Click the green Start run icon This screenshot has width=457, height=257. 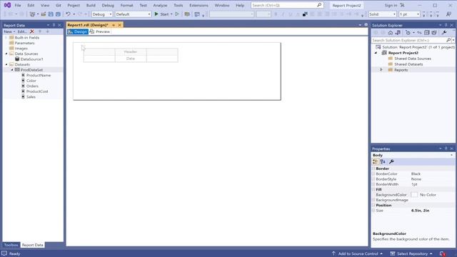click(x=156, y=14)
